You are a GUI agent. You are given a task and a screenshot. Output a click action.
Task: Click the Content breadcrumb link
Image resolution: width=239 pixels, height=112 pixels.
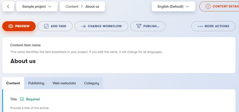coord(72,7)
